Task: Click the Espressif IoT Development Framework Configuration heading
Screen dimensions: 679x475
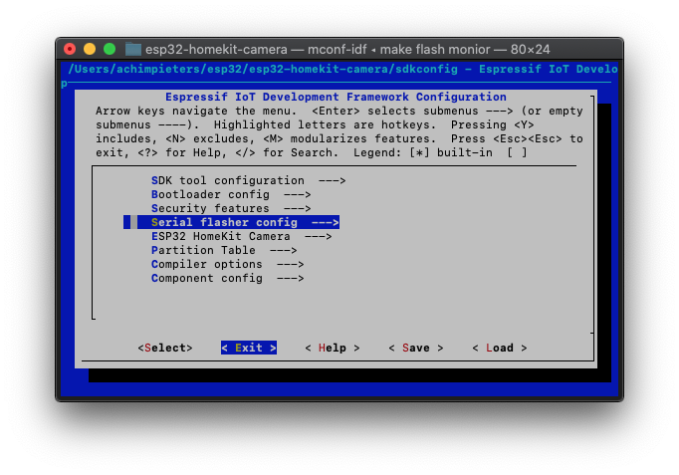Action: point(336,97)
